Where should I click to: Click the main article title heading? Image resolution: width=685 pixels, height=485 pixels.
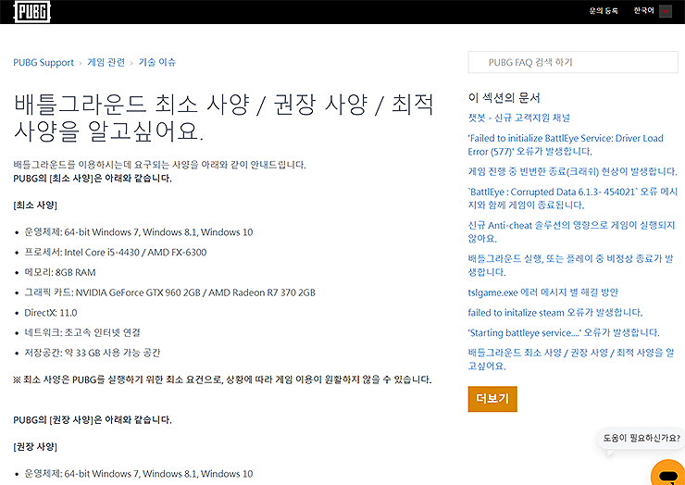[x=224, y=118]
